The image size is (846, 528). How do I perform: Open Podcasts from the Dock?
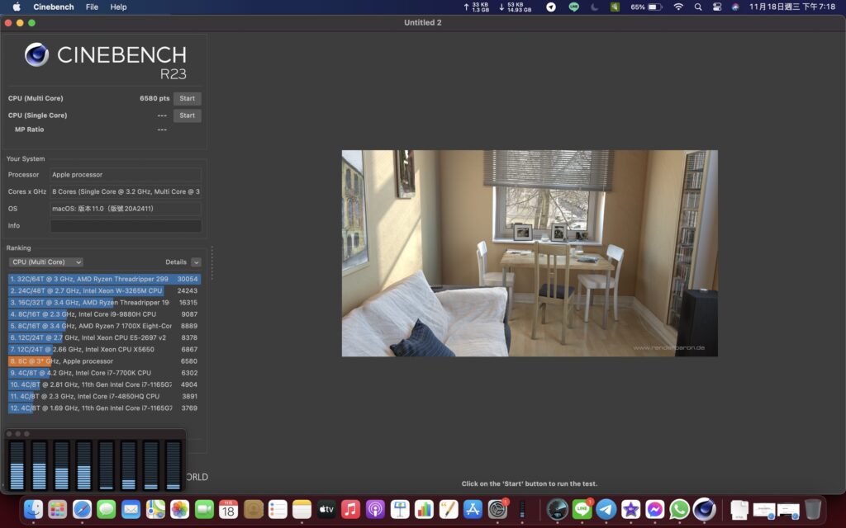pyautogui.click(x=375, y=509)
